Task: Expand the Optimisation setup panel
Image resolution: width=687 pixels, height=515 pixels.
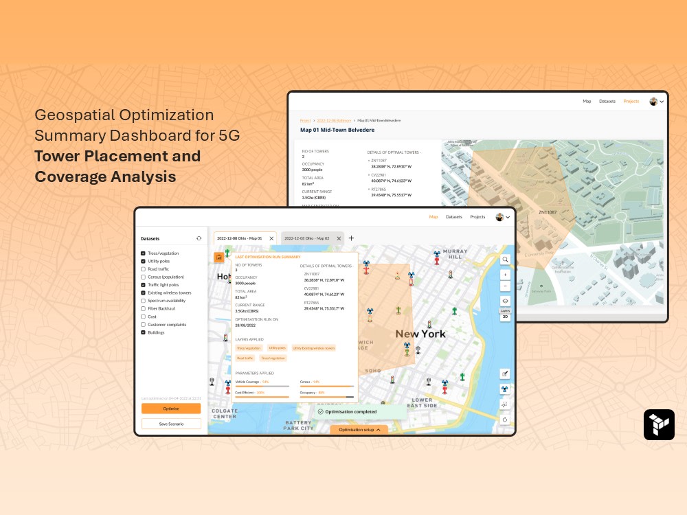Action: click(359, 430)
